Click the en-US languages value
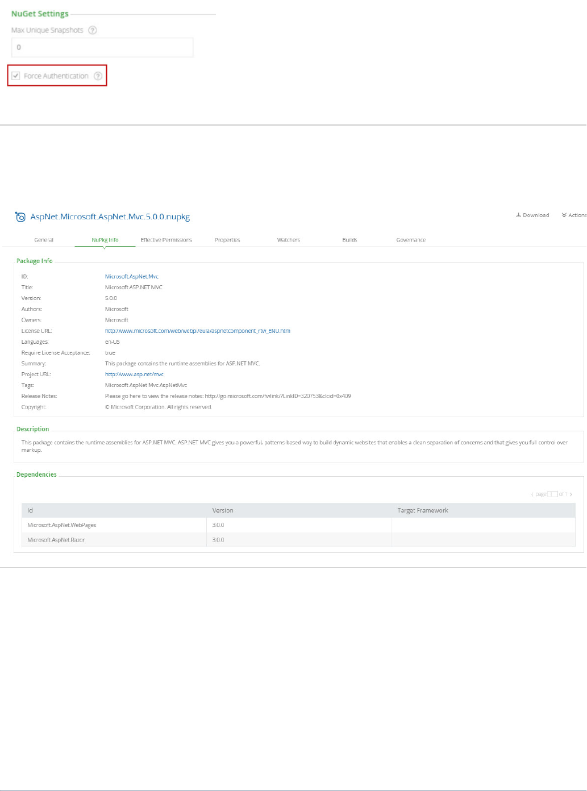This screenshot has width=587, height=791. point(113,342)
